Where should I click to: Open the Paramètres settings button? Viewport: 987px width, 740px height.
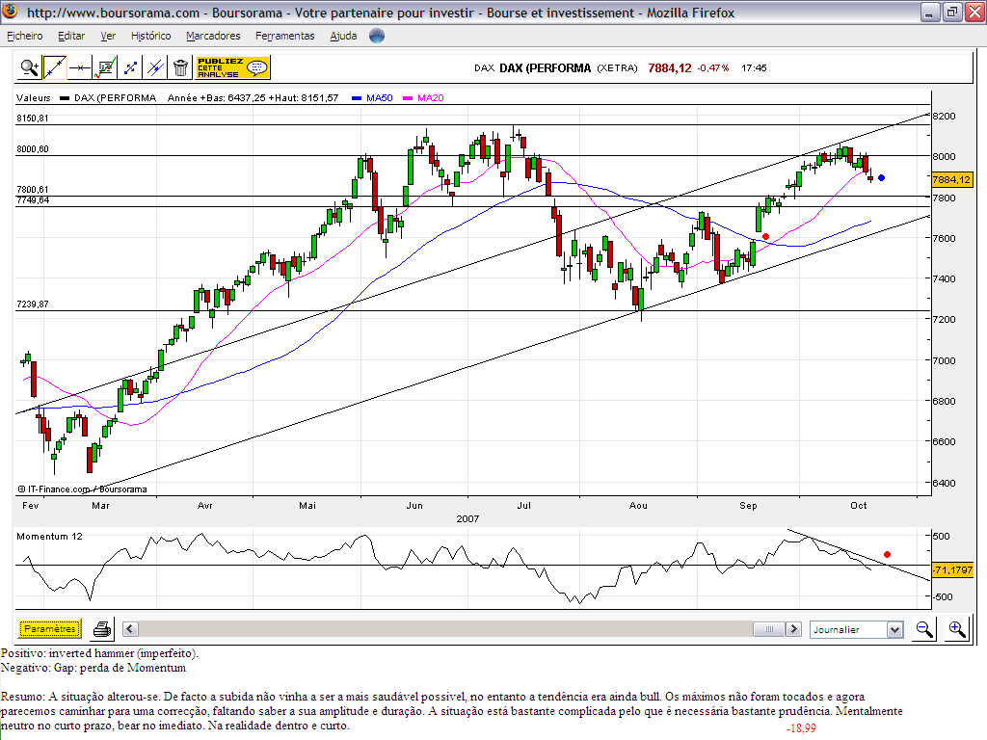[50, 628]
